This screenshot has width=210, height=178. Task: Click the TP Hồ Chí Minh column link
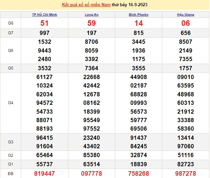click(44, 15)
